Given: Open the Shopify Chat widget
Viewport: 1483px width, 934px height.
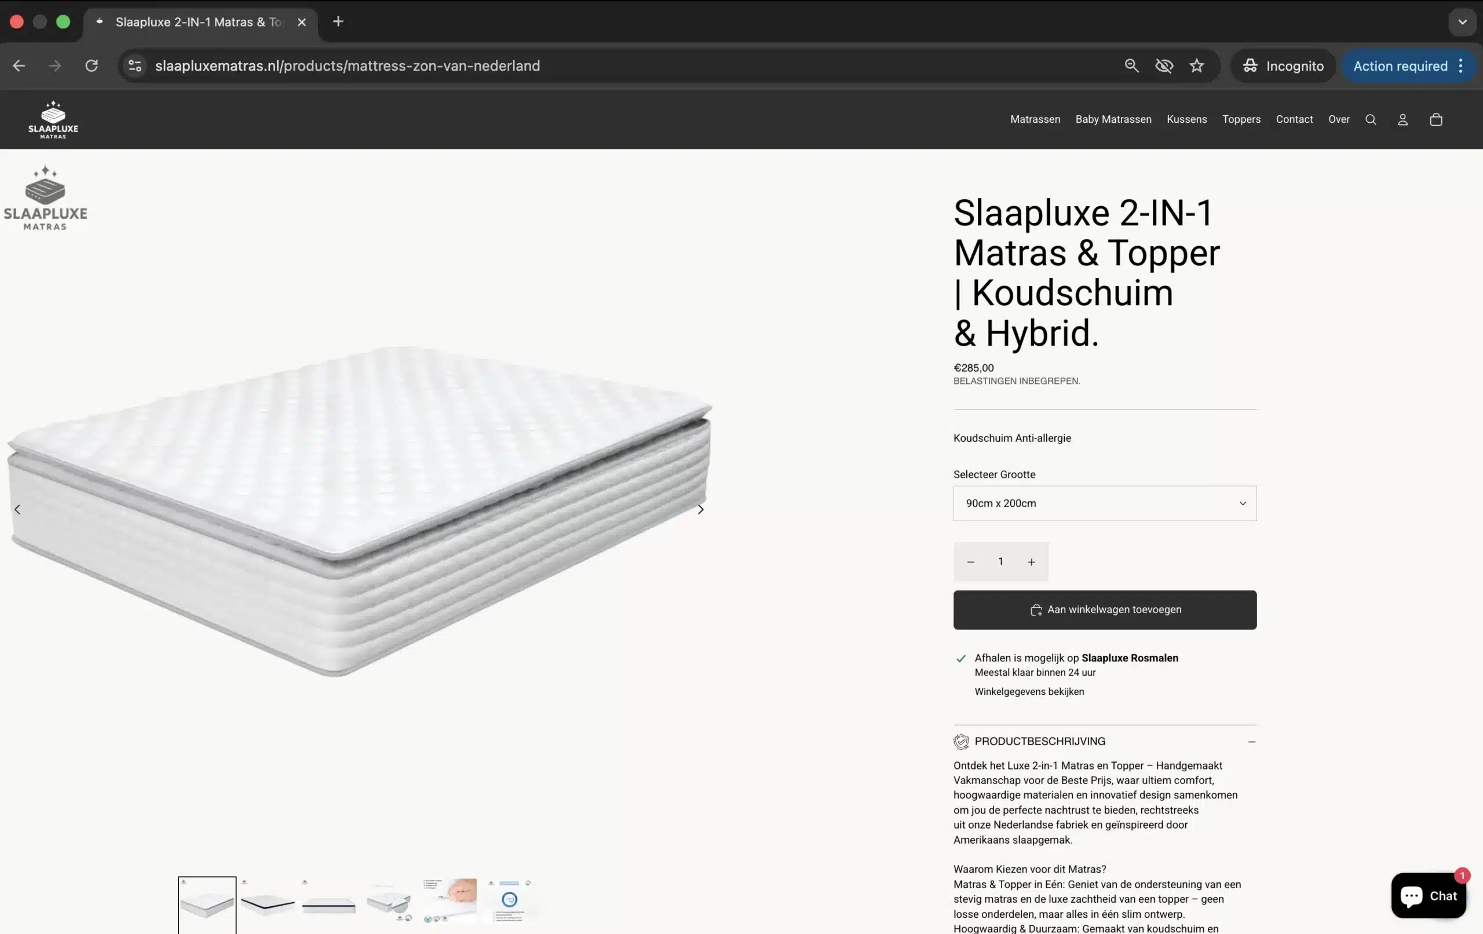Looking at the screenshot, I should pos(1428,895).
